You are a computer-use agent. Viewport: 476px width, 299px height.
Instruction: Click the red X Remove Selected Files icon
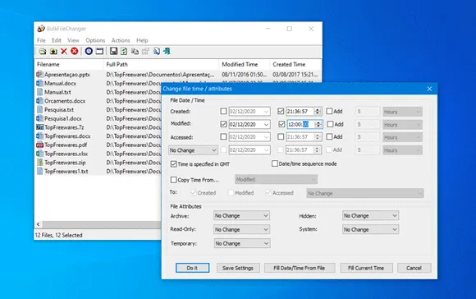pos(64,52)
